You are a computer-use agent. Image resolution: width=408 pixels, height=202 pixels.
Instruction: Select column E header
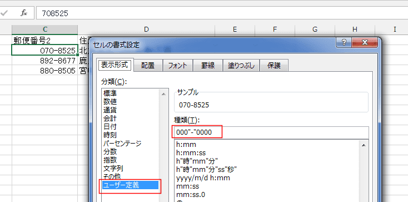235,29
